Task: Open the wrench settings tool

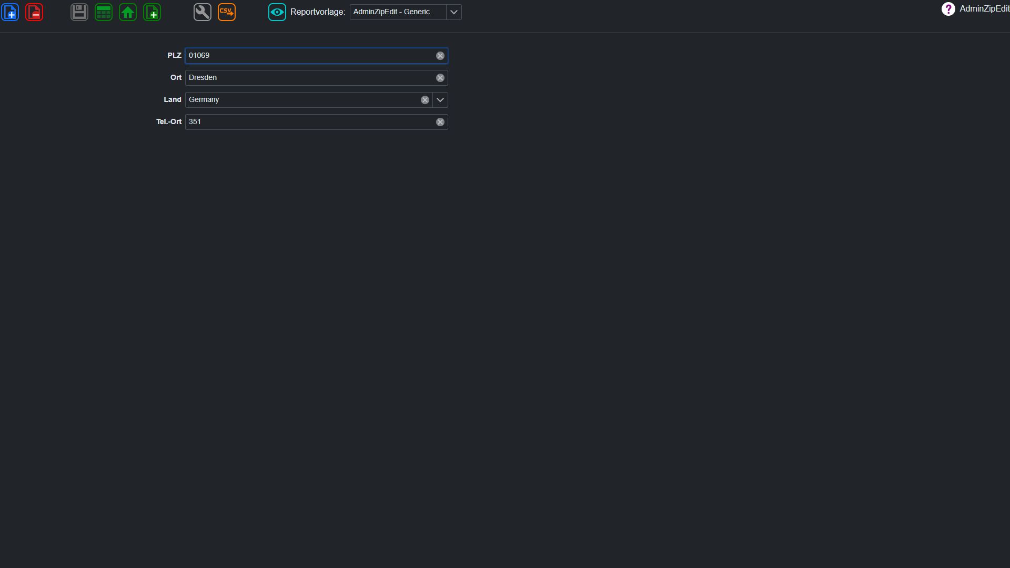Action: (x=203, y=12)
